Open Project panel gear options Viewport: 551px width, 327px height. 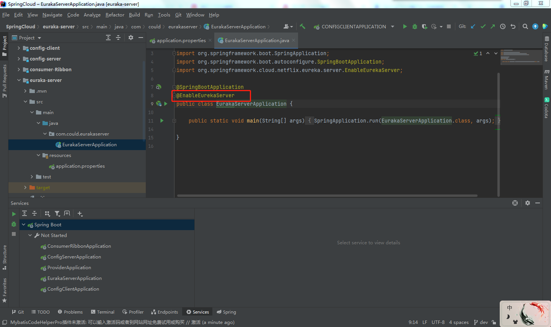131,38
